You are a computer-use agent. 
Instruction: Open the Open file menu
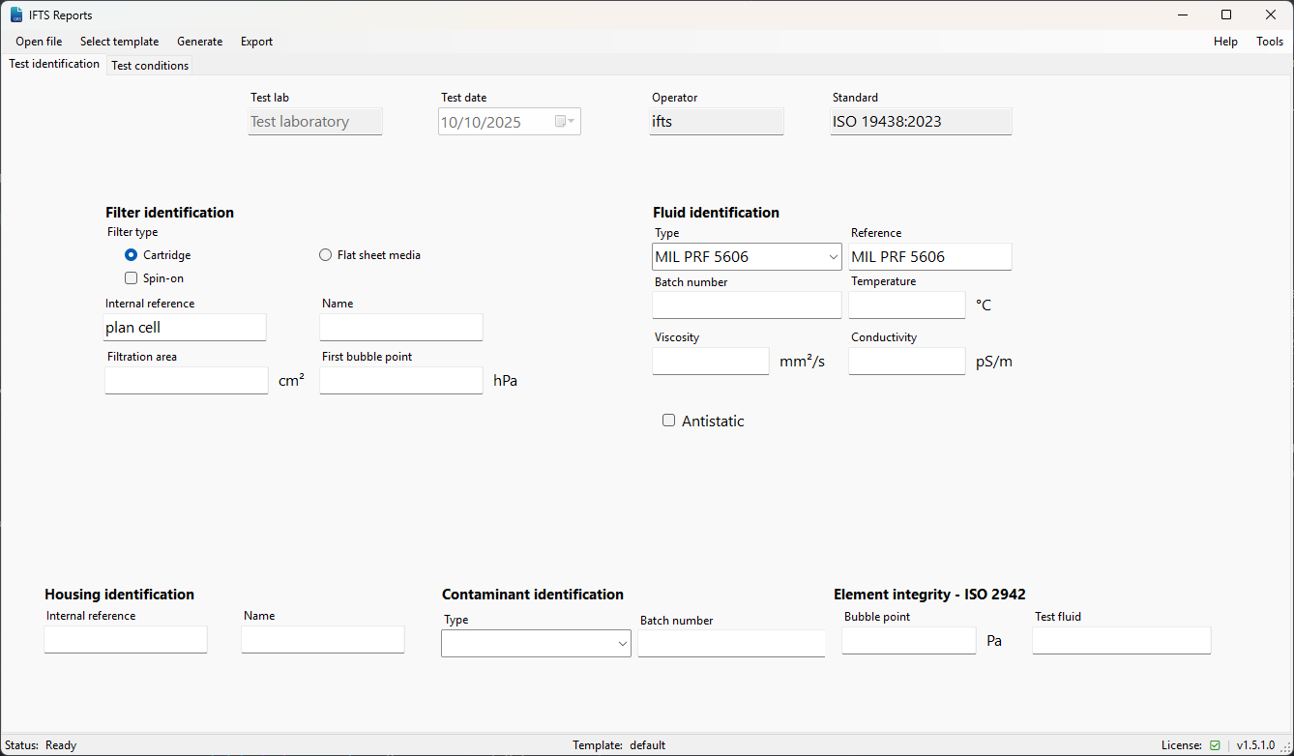[x=39, y=42]
